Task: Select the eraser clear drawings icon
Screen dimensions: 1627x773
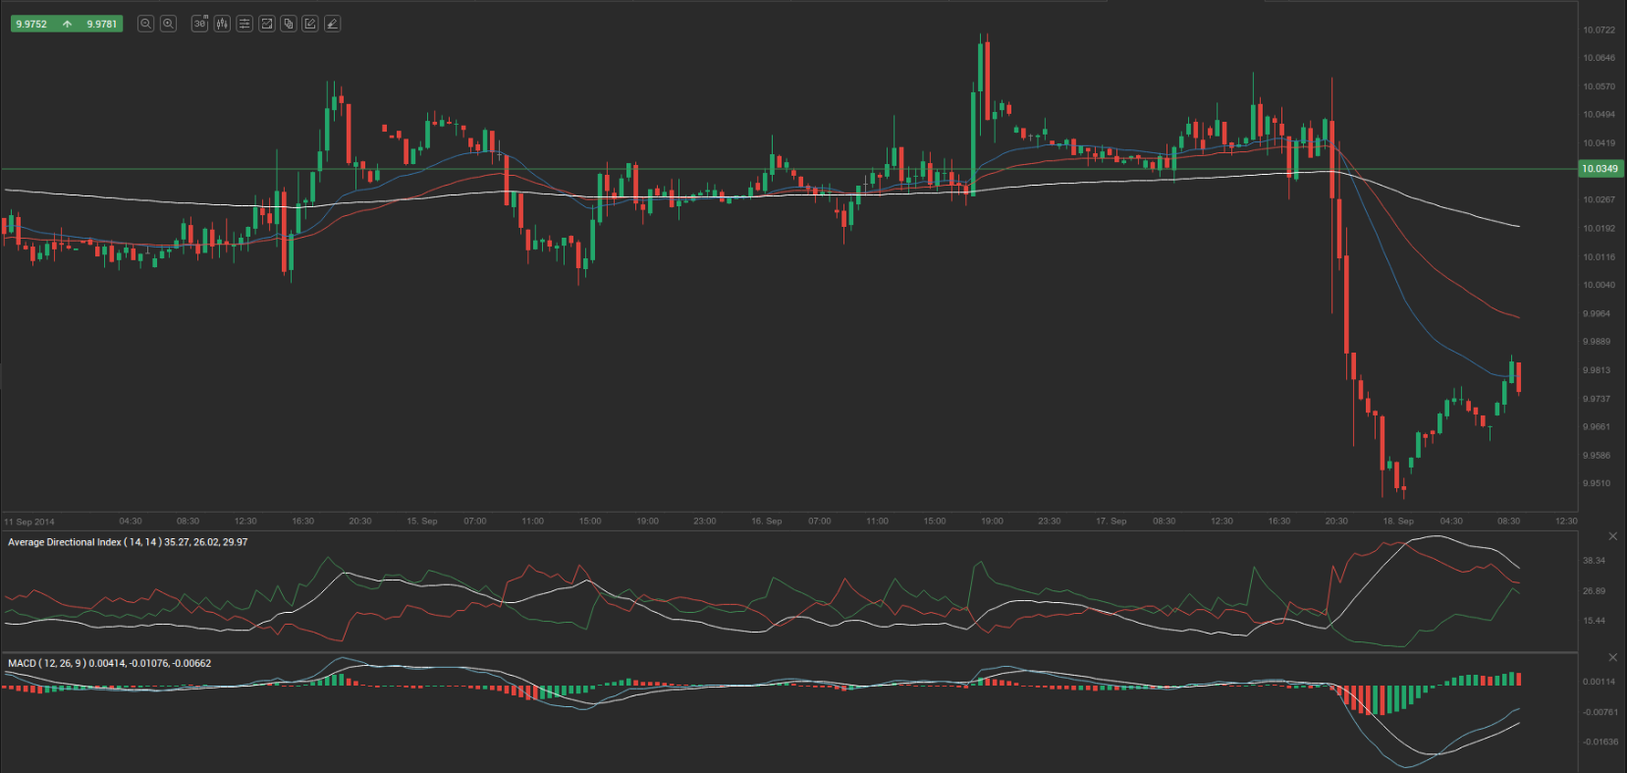Action: pos(333,24)
